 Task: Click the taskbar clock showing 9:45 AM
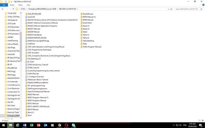pos(192,125)
